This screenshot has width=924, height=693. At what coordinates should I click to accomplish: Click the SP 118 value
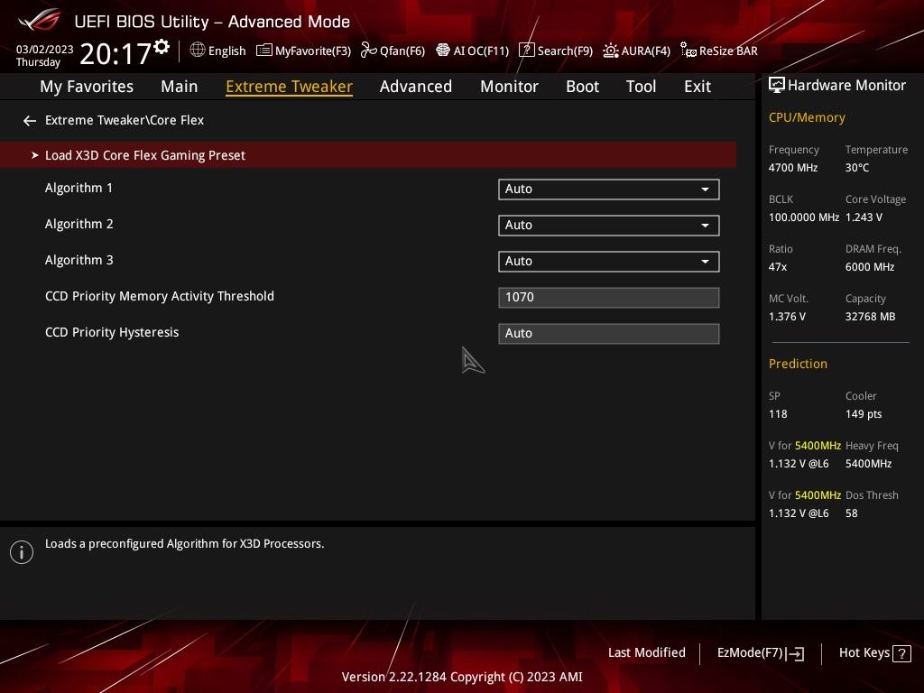pyautogui.click(x=778, y=414)
